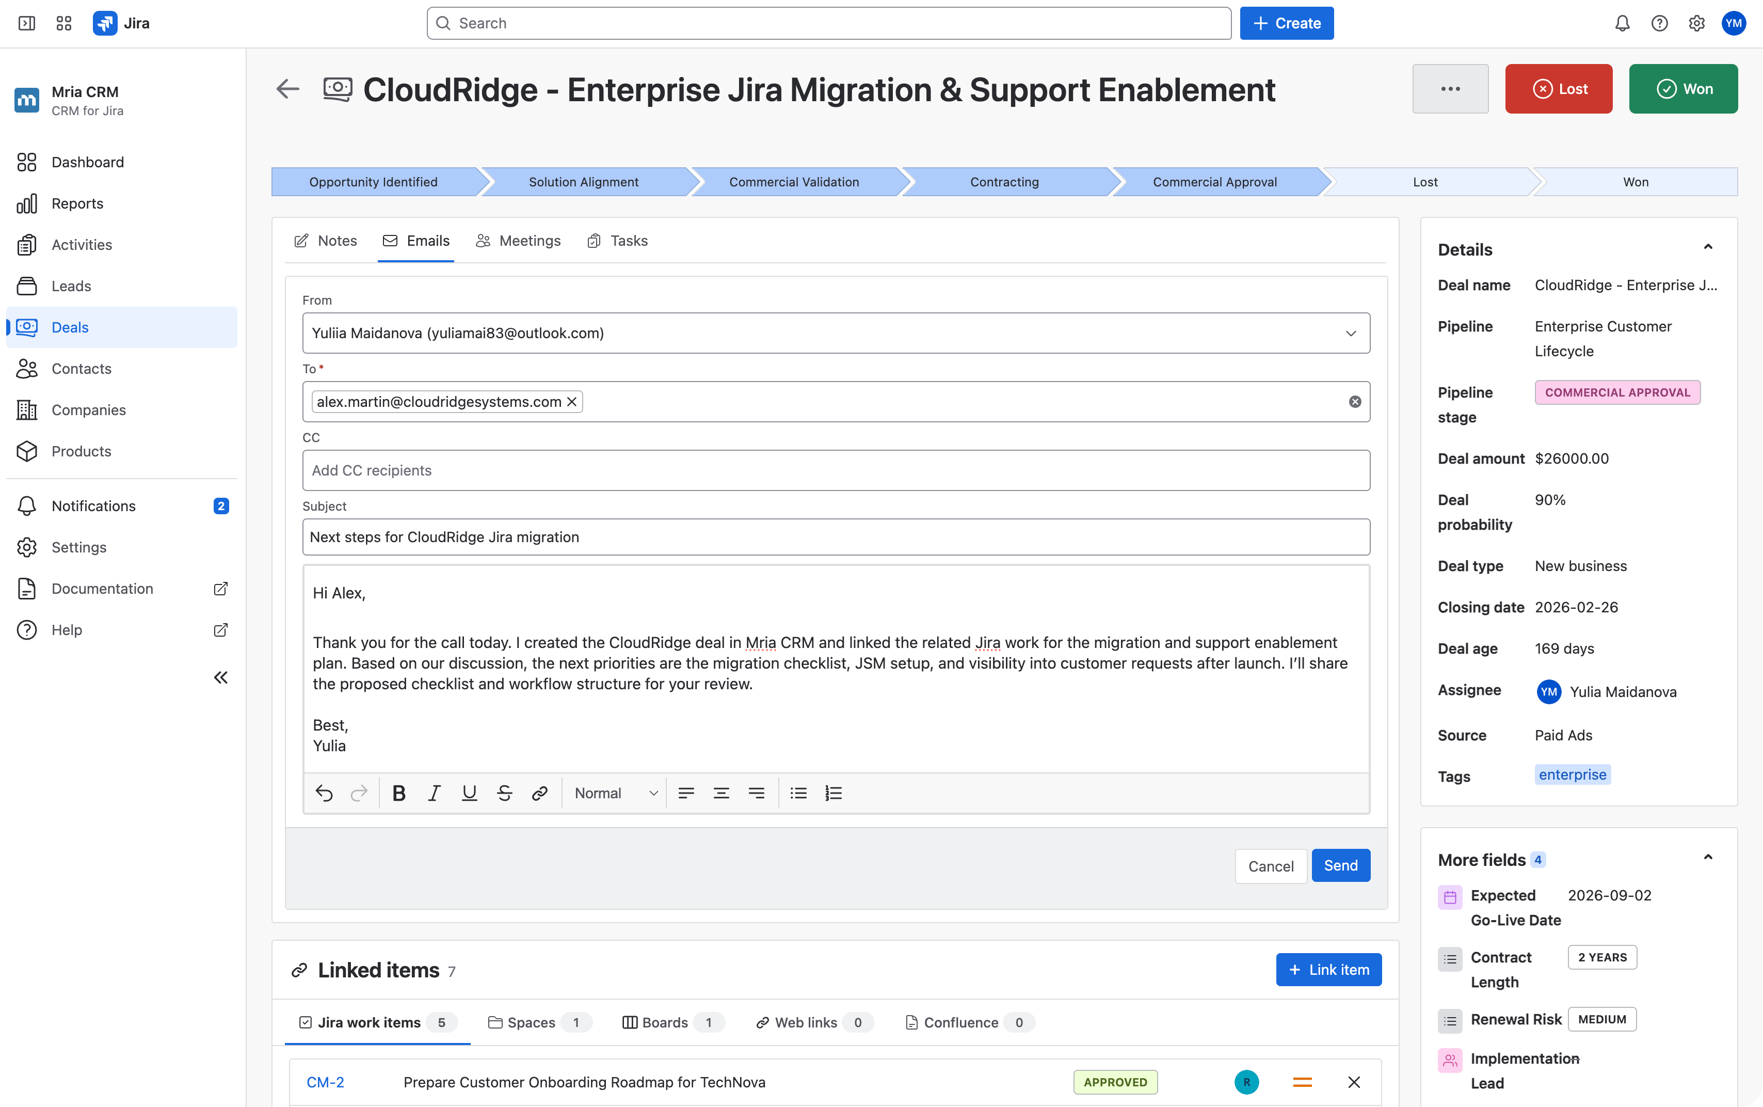Click the CC recipients field

836,470
